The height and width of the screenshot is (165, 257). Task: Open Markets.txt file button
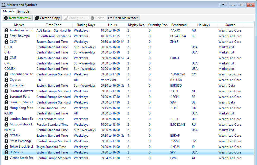click(x=123, y=18)
